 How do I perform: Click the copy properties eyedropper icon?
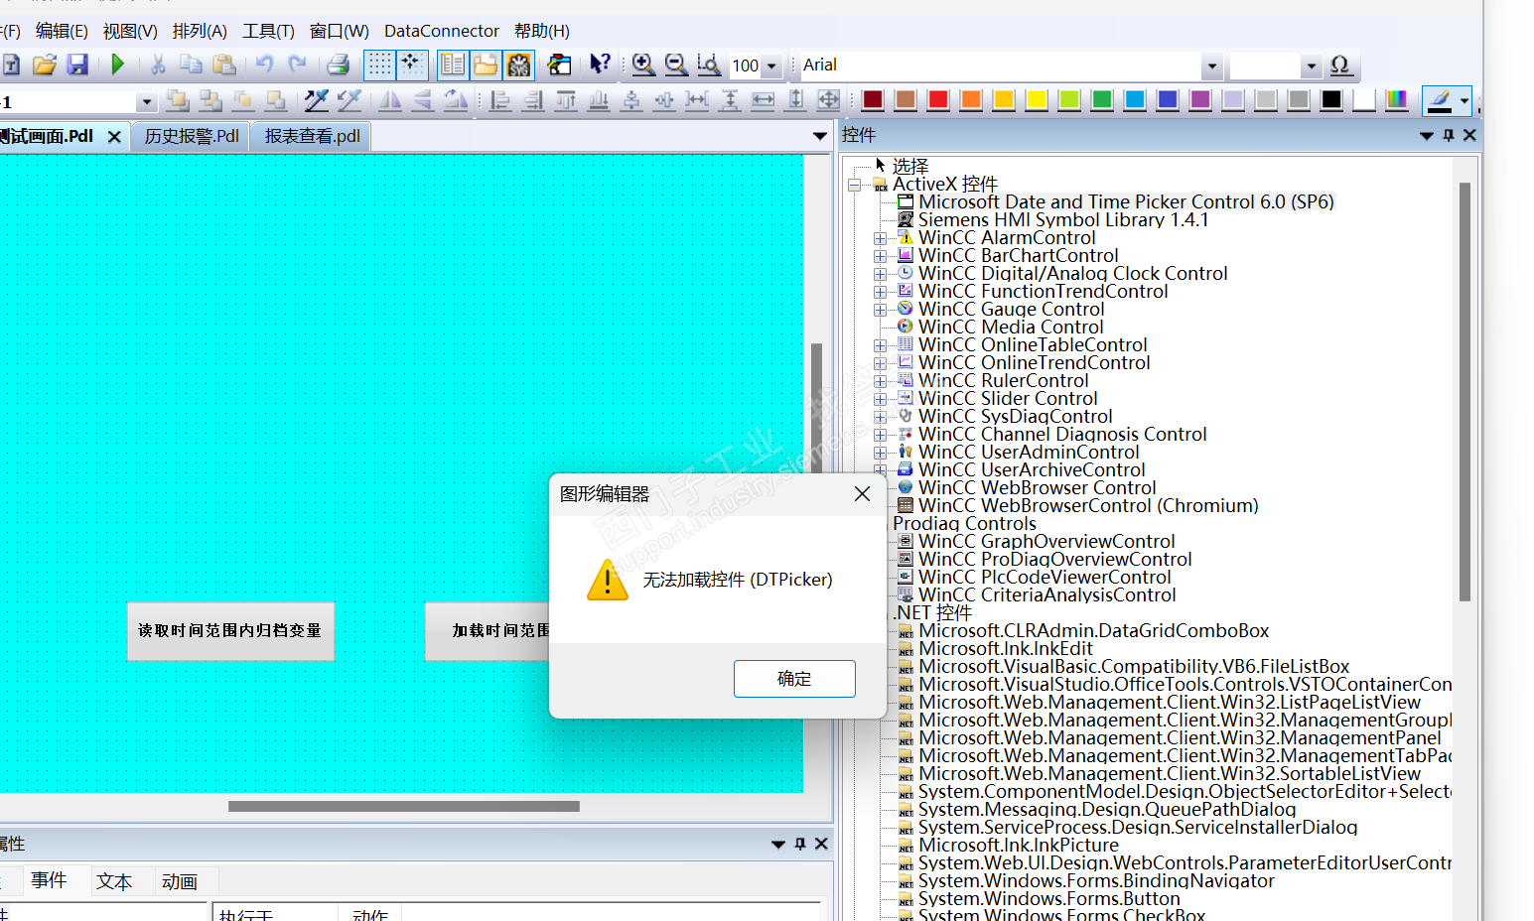coord(317,100)
